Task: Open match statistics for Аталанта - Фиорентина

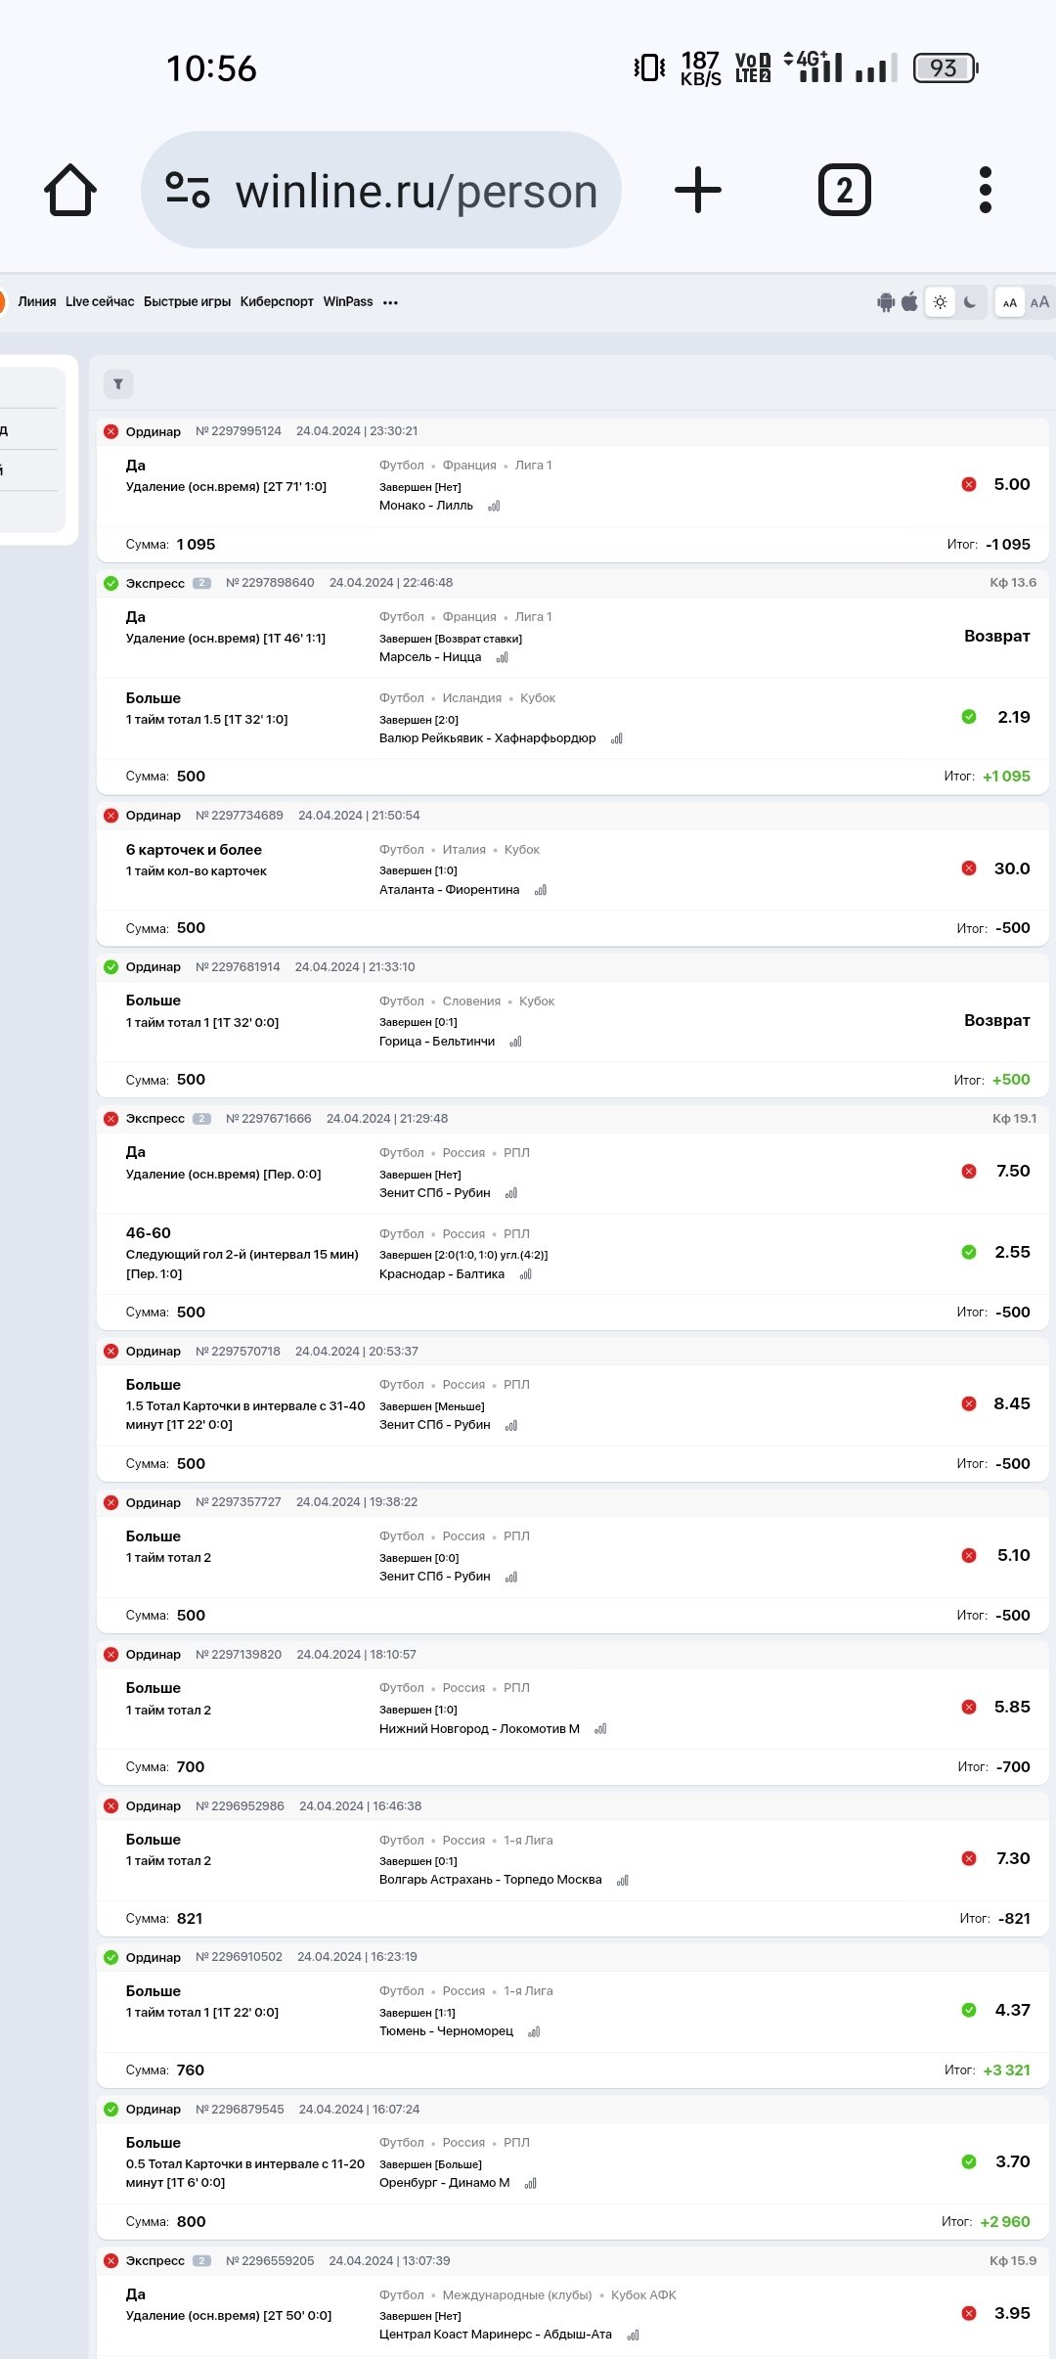Action: [541, 890]
